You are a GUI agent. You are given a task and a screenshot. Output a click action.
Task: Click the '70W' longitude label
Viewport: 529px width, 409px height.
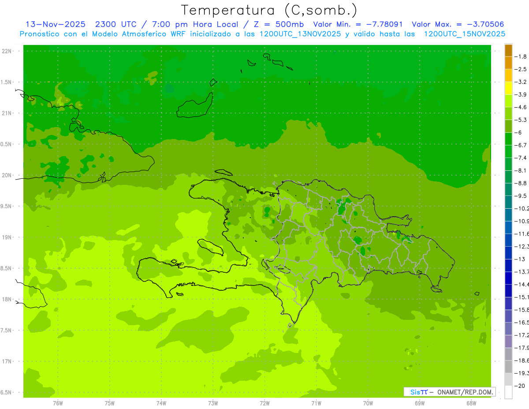coord(368,403)
